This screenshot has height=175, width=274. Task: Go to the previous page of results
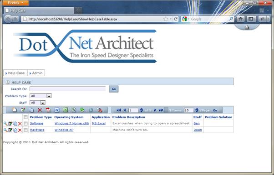pyautogui.click(x=125, y=110)
